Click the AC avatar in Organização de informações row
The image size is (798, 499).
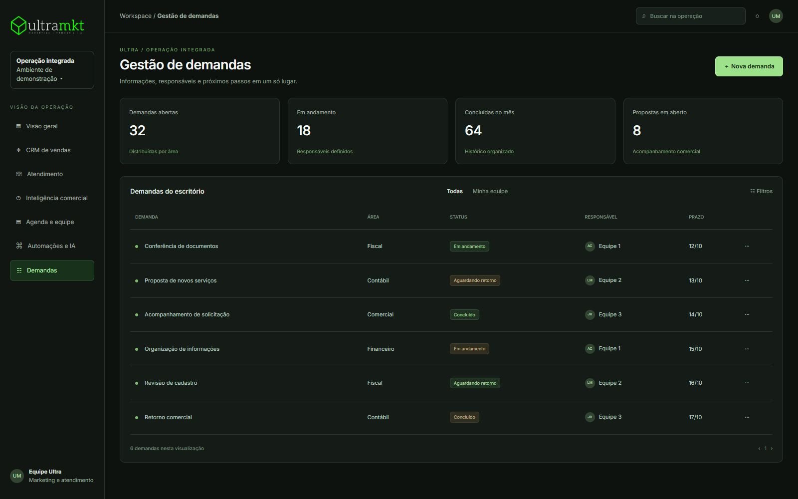pos(590,349)
